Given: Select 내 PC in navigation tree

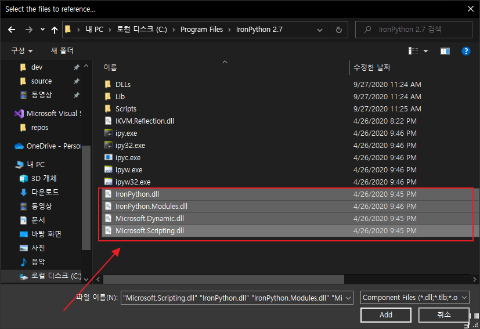Looking at the screenshot, I should click(x=30, y=165).
